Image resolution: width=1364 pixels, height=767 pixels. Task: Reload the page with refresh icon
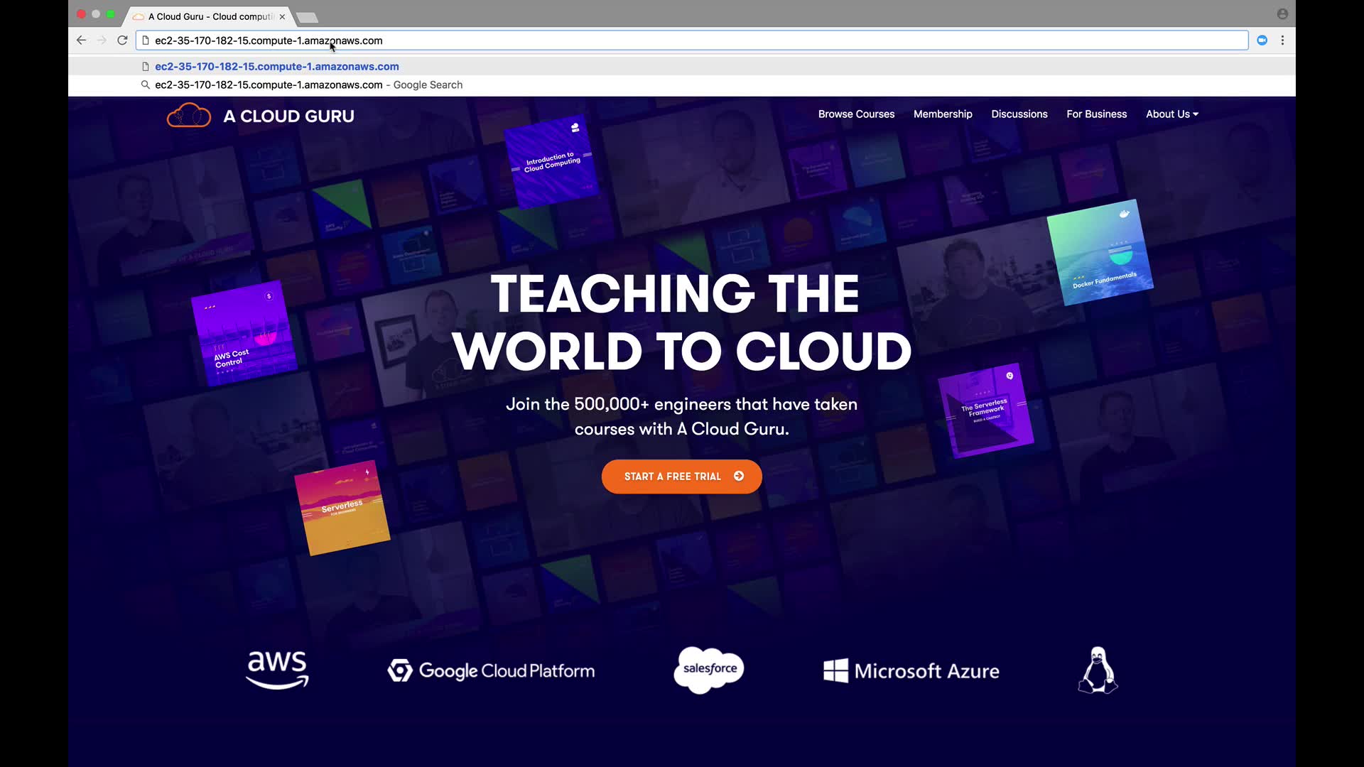pos(122,40)
